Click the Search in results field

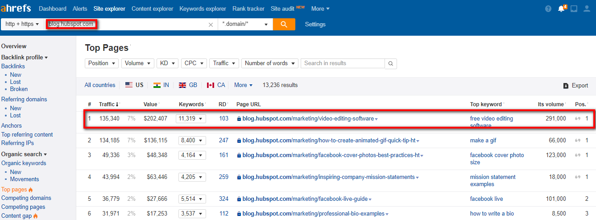point(343,63)
